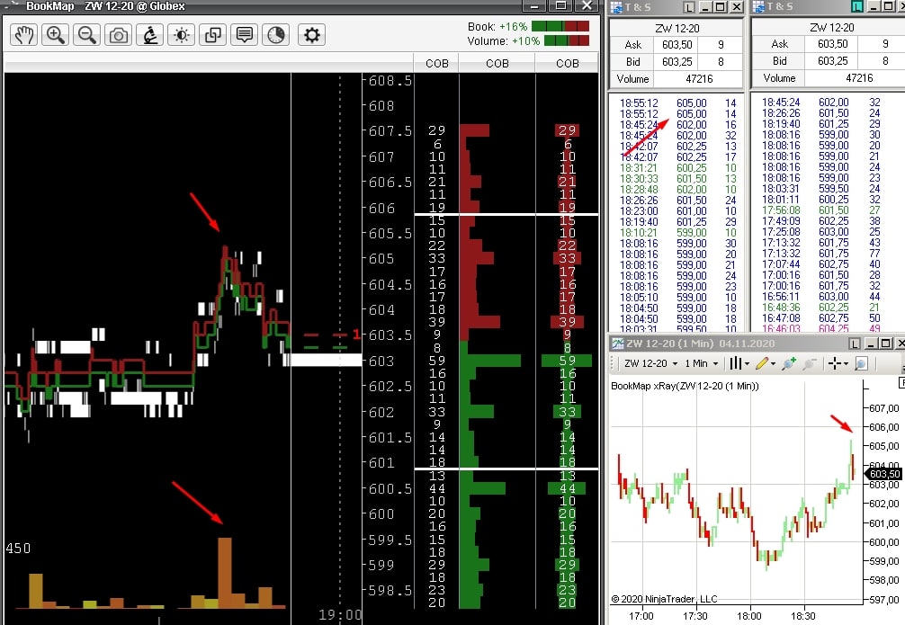Click the 603.5 price label in BookMap ladder

(390, 335)
